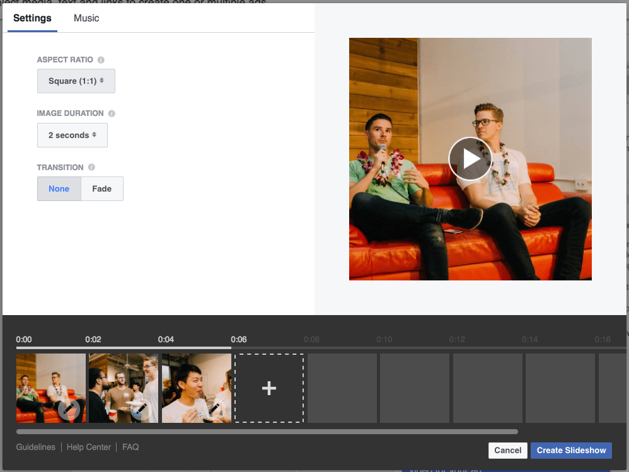Select the group party photo thumbnail
Viewport: 629px width, 472px height.
point(124,388)
